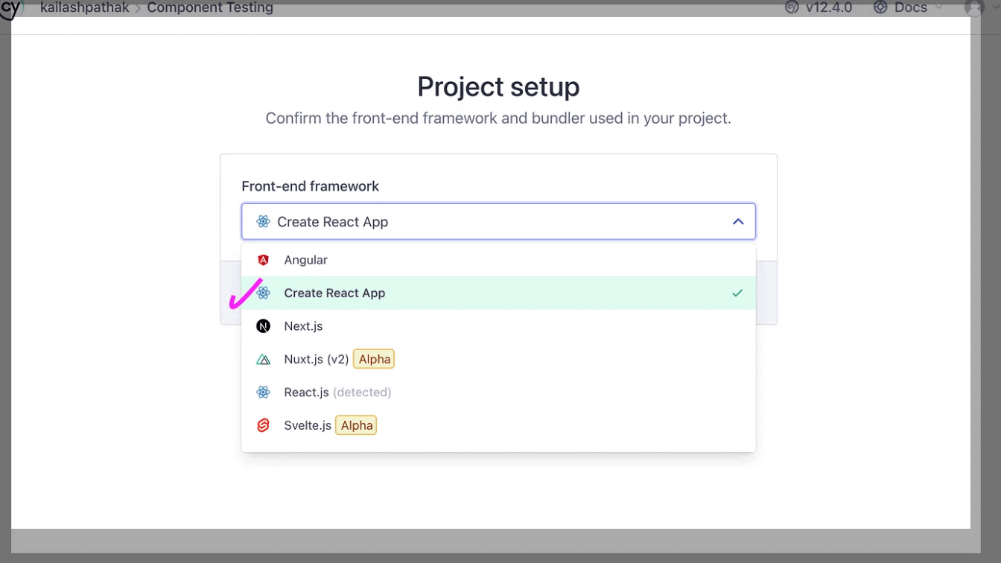
Task: Click the Cypress logo in top-left corner
Action: [12, 9]
